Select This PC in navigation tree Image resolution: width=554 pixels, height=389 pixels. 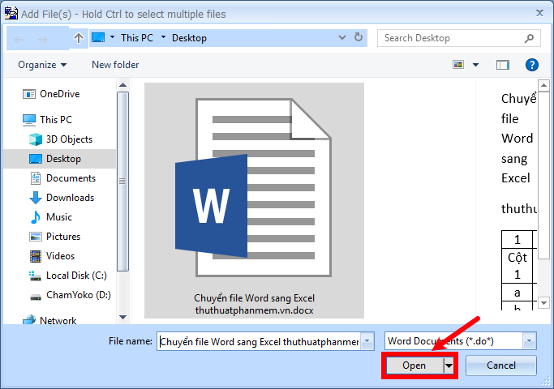pyautogui.click(x=56, y=120)
